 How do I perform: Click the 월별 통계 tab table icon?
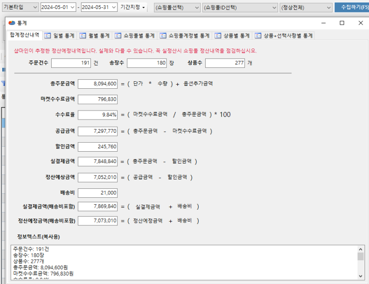pyautogui.click(x=82, y=36)
